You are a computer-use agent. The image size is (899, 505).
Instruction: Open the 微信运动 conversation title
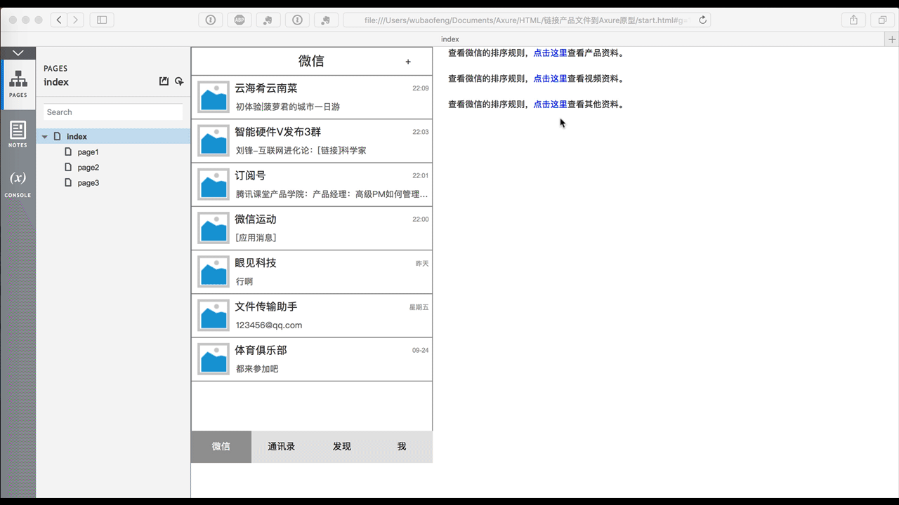click(256, 220)
